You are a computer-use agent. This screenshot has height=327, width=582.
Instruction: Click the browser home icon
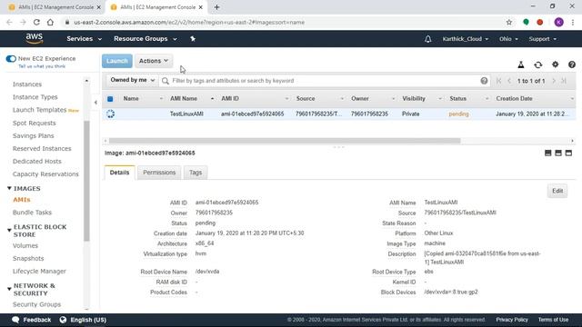tap(50, 22)
